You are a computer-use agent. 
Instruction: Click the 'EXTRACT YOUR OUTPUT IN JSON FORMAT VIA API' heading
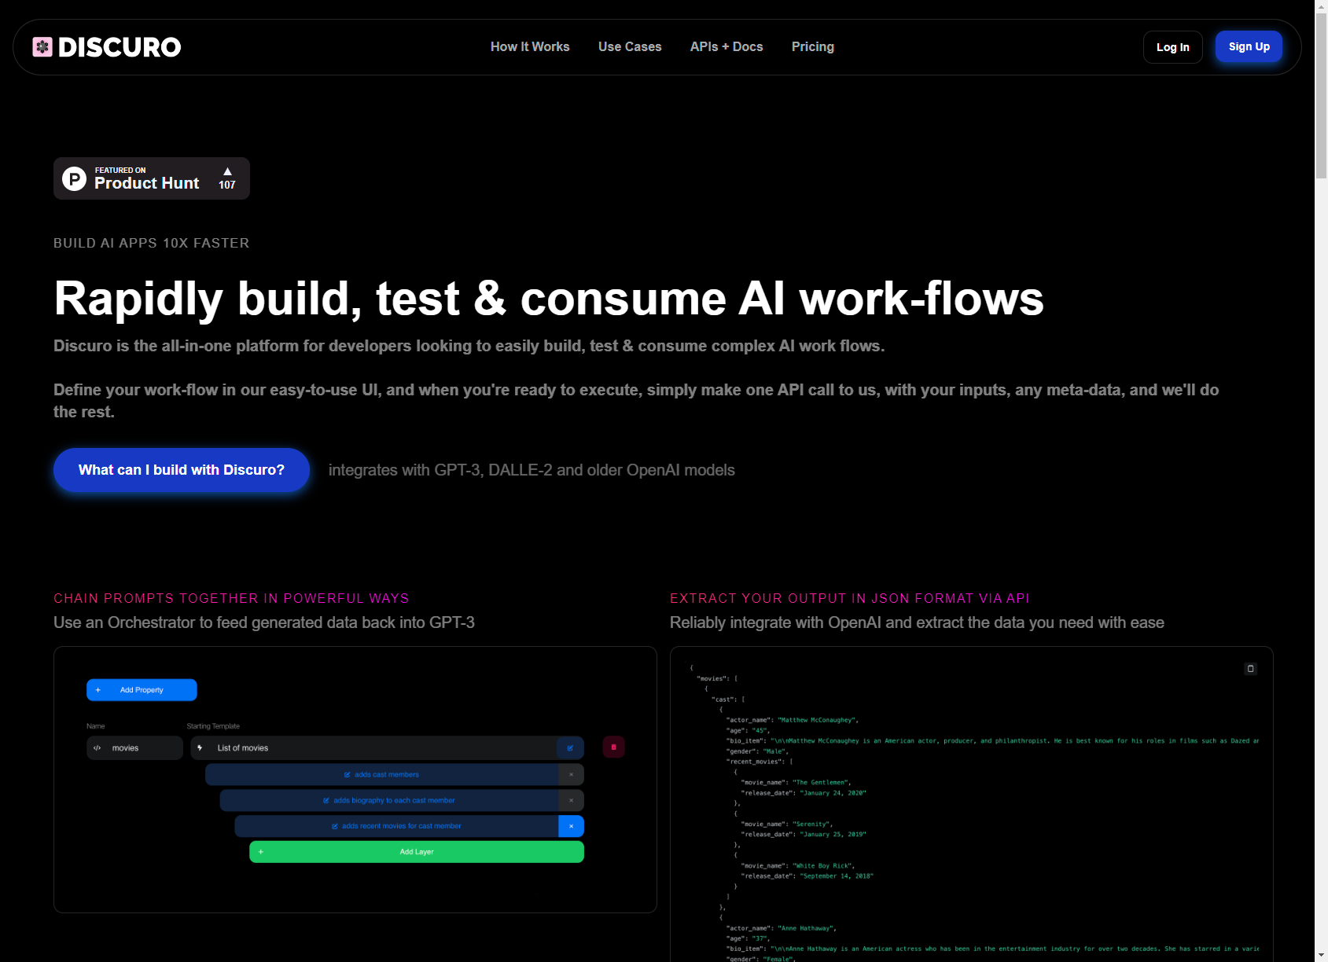click(850, 599)
